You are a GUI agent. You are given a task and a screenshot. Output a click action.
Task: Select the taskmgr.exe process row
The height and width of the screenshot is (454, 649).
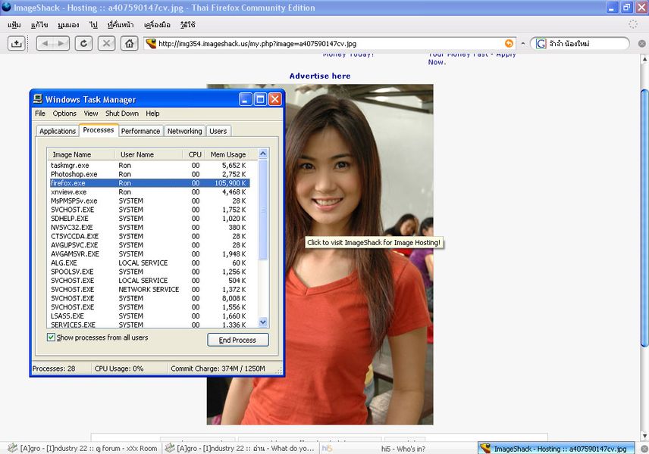coord(149,165)
